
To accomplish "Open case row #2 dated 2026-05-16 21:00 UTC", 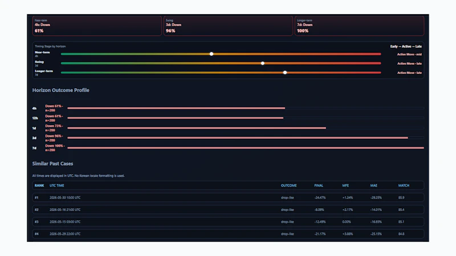I will click(228, 209).
